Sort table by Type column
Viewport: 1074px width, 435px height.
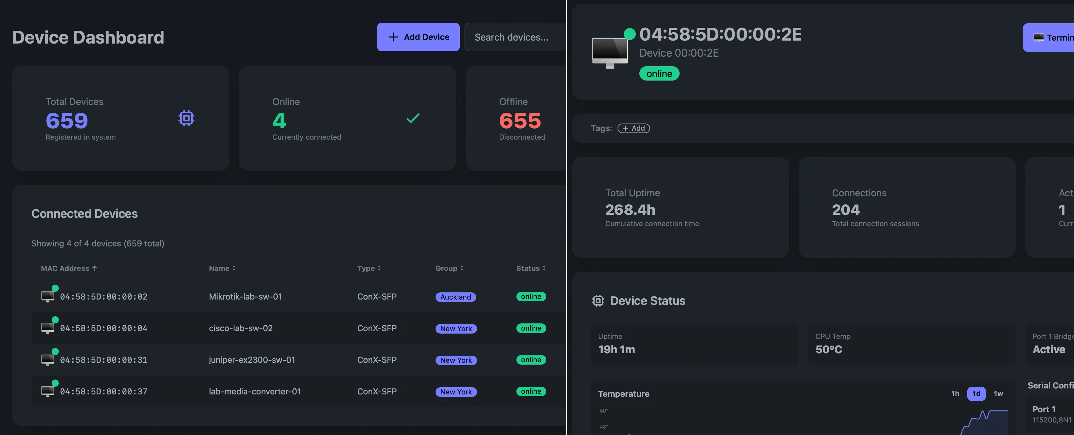click(x=369, y=268)
